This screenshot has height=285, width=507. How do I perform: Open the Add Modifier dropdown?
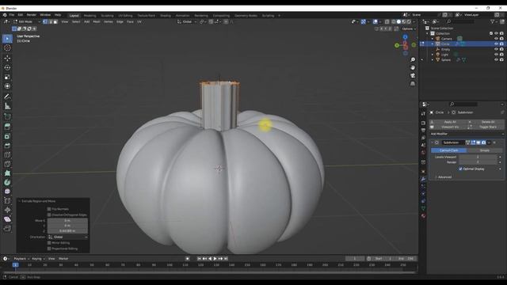point(467,134)
